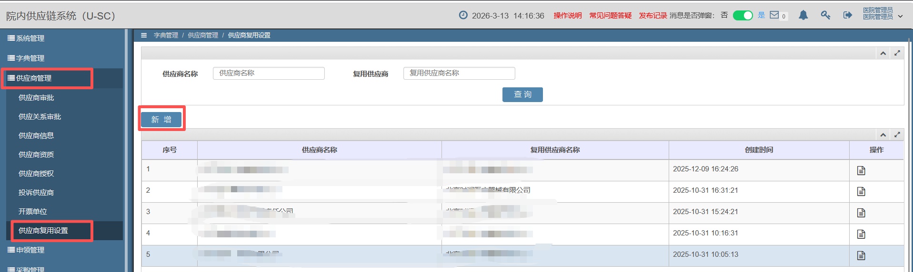
Task: Click the mail messages envelope icon
Action: [x=774, y=15]
